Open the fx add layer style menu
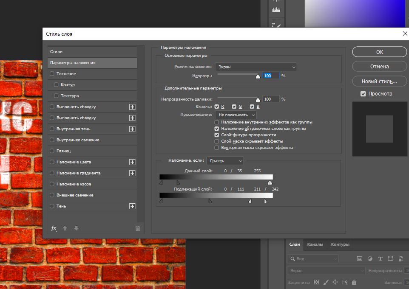The width and height of the screenshot is (409, 289). tap(54, 228)
